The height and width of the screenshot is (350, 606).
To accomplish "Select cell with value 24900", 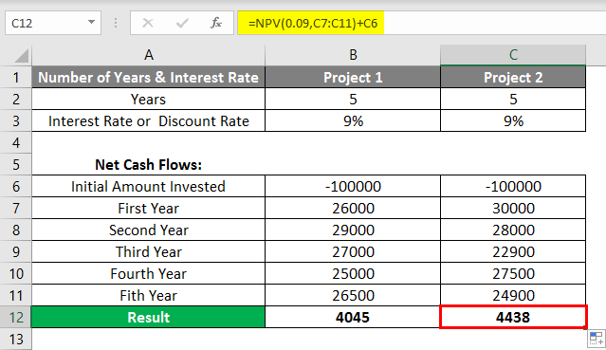I will pyautogui.click(x=513, y=296).
